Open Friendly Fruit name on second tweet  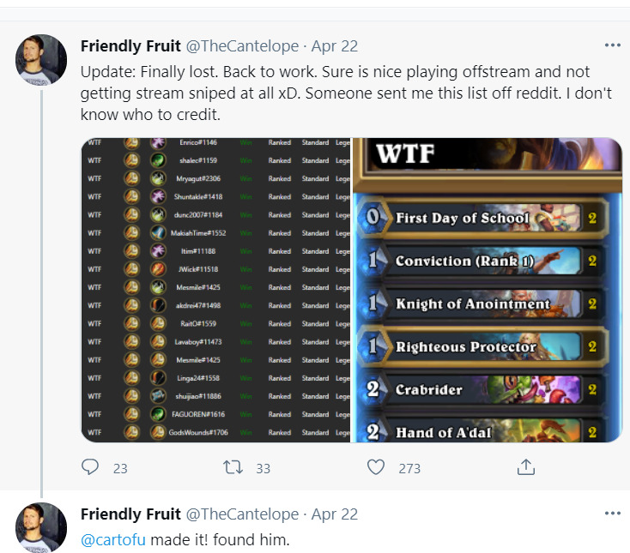[x=130, y=514]
